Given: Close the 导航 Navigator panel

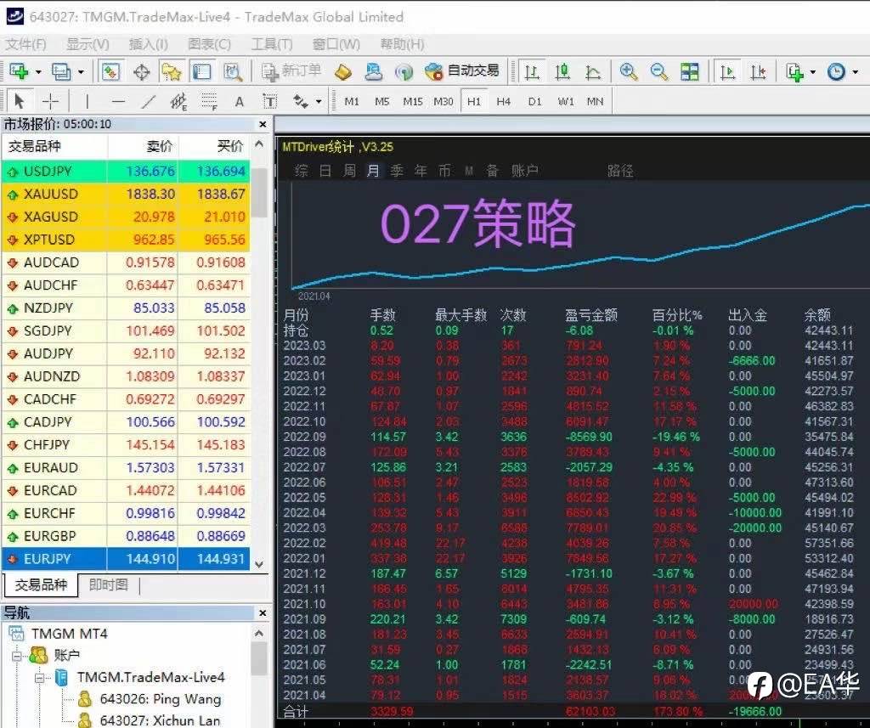Looking at the screenshot, I should point(263,612).
